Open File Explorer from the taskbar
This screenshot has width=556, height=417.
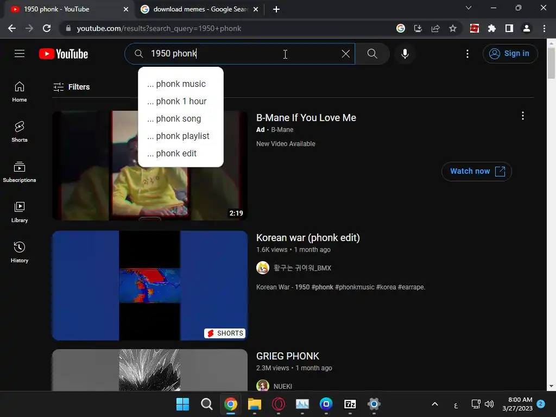pos(254,404)
